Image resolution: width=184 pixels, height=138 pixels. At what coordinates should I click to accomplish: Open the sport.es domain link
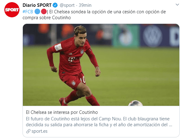(x=40, y=131)
